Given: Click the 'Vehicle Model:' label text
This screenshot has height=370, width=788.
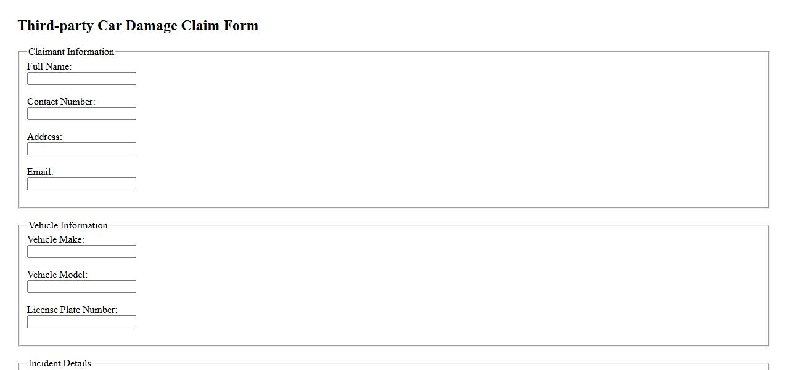Looking at the screenshot, I should click(x=57, y=275).
